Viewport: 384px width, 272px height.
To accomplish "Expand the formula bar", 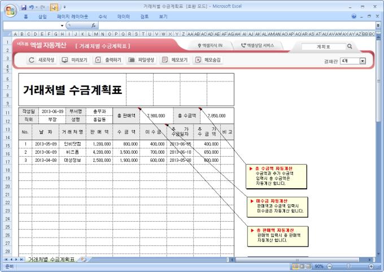I will pyautogui.click(x=378, y=25).
